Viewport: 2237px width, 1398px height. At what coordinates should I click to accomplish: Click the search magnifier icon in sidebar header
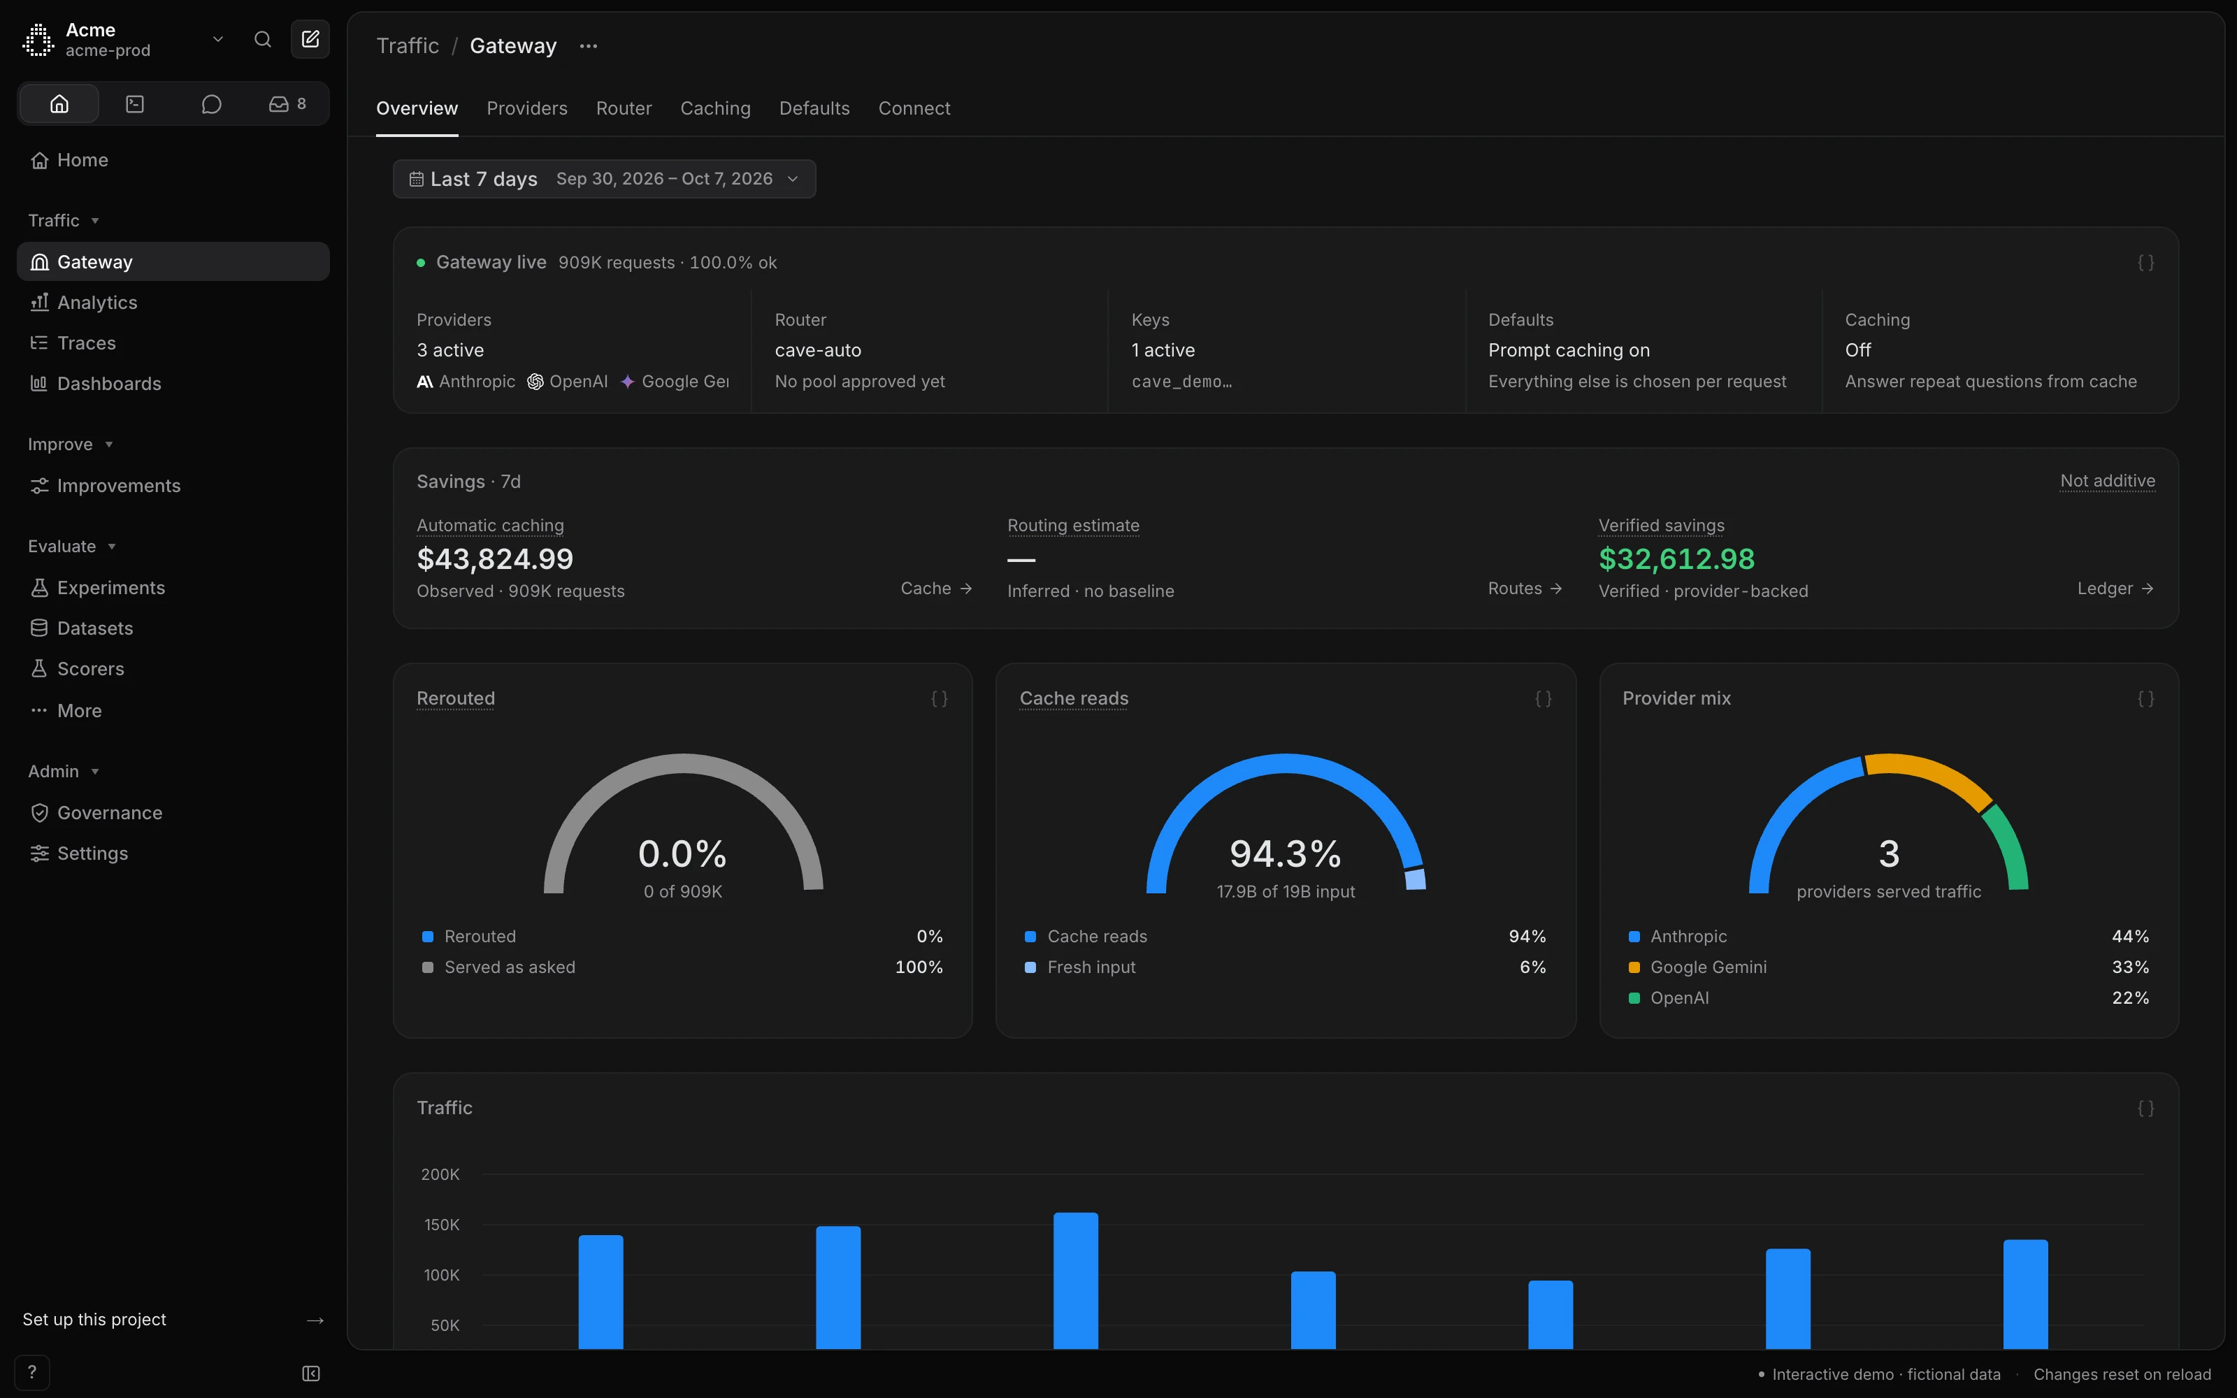[263, 40]
